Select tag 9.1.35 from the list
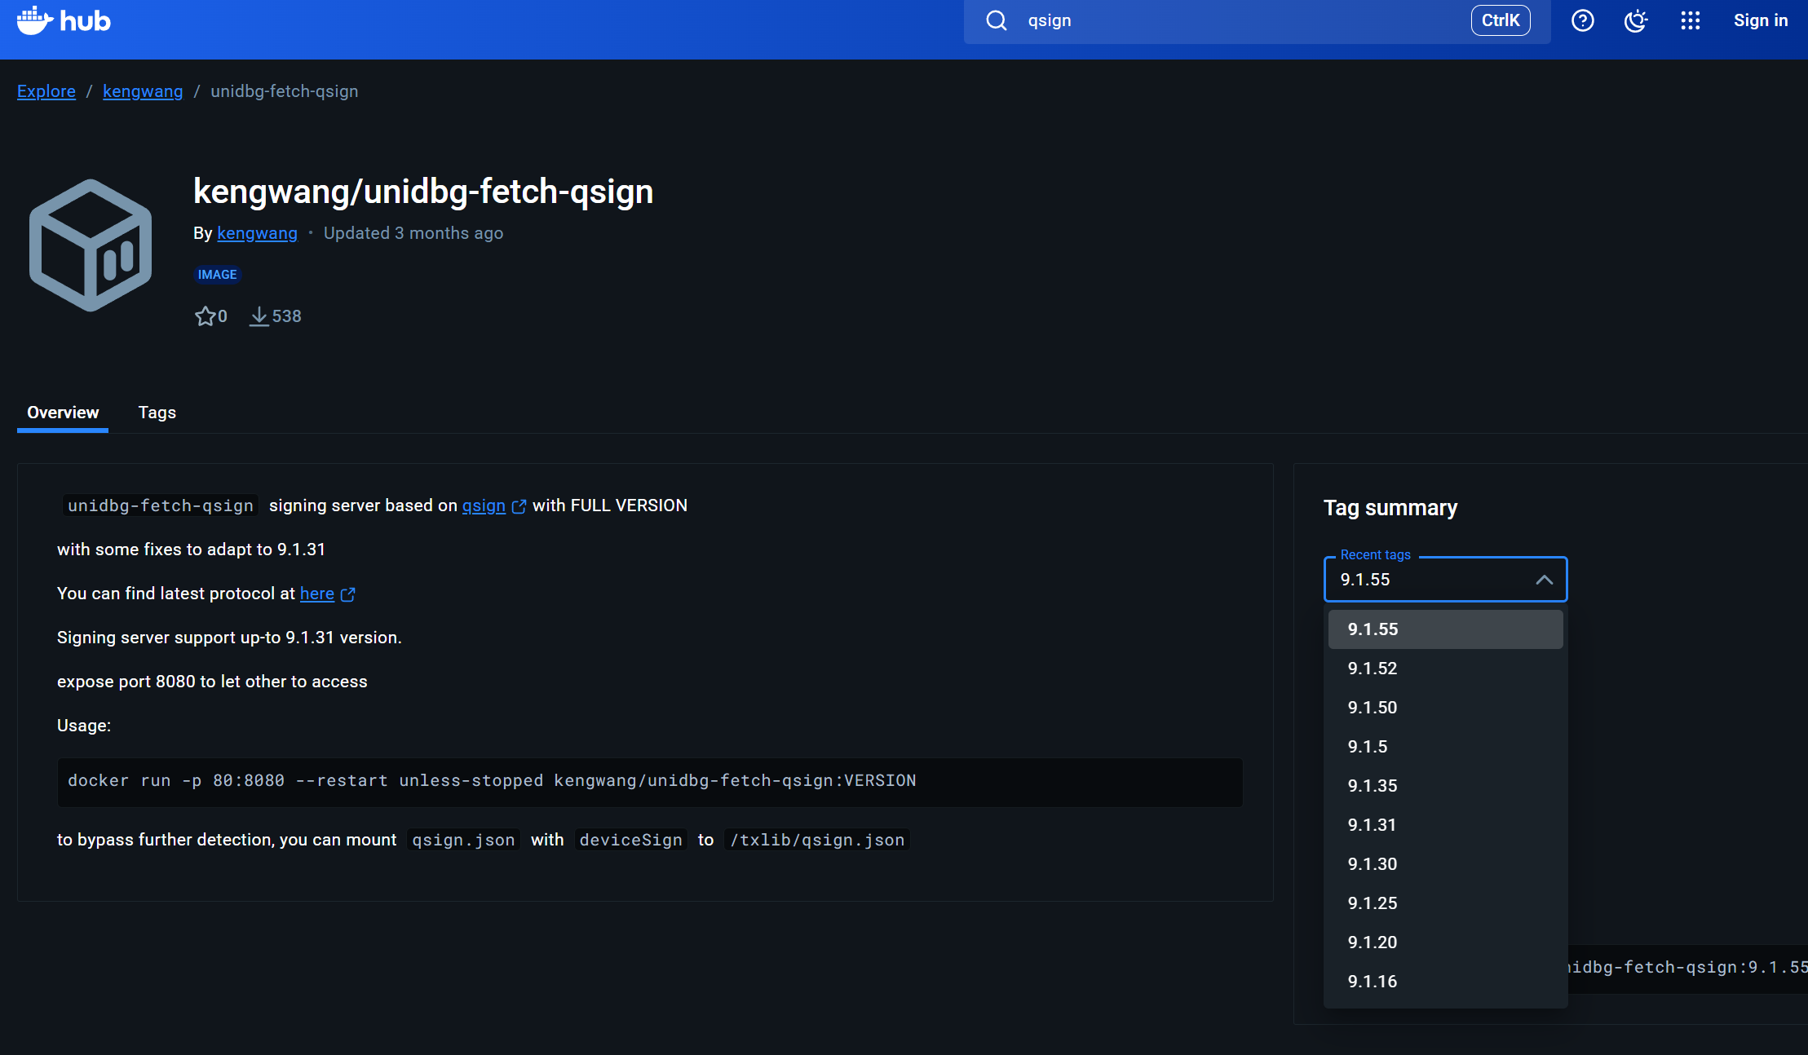Screen dimensions: 1808x1055 tap(1445, 786)
